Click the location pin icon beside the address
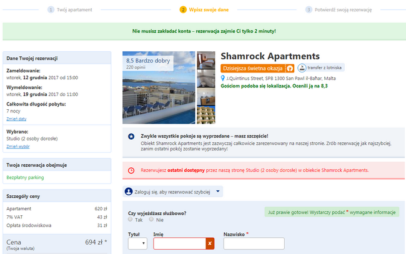 [x=222, y=78]
